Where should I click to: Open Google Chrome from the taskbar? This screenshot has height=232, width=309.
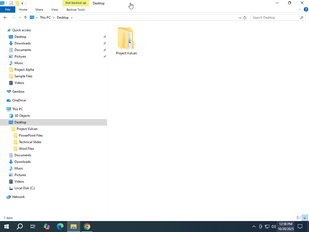(x=87, y=227)
